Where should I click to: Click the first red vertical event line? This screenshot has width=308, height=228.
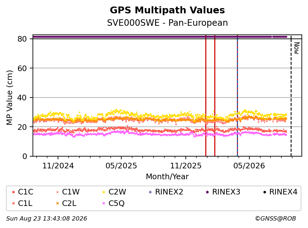click(206, 95)
